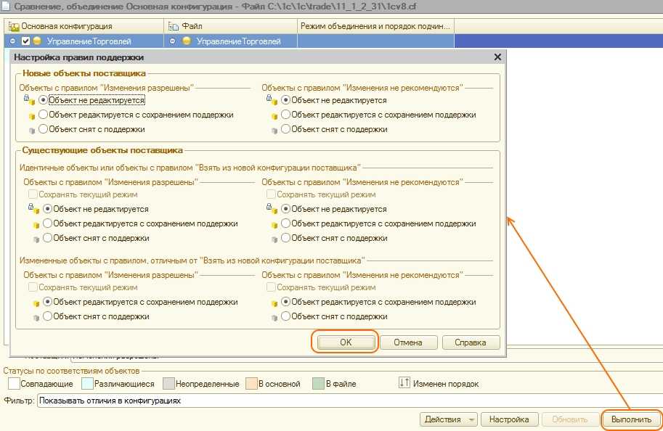663x431 pixels.
Task: Click the Выполнить button
Action: (631, 419)
